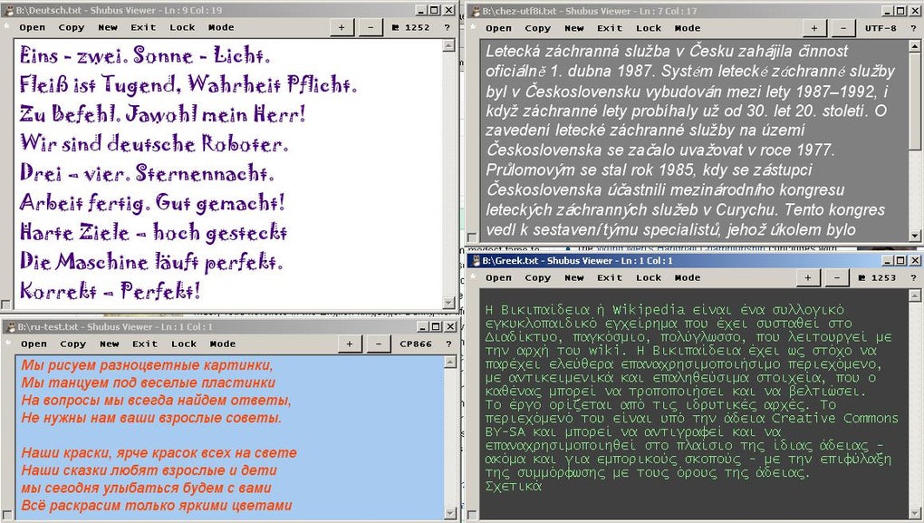Image resolution: width=924 pixels, height=523 pixels.
Task: Increase font size with plus in Deutsch.txt window
Action: [x=342, y=27]
